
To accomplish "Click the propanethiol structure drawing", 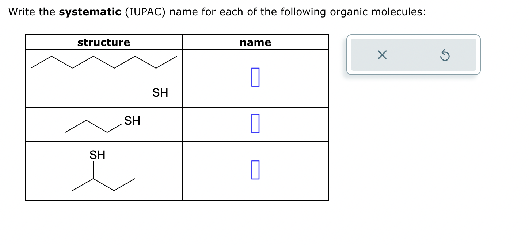I will pos(95,125).
